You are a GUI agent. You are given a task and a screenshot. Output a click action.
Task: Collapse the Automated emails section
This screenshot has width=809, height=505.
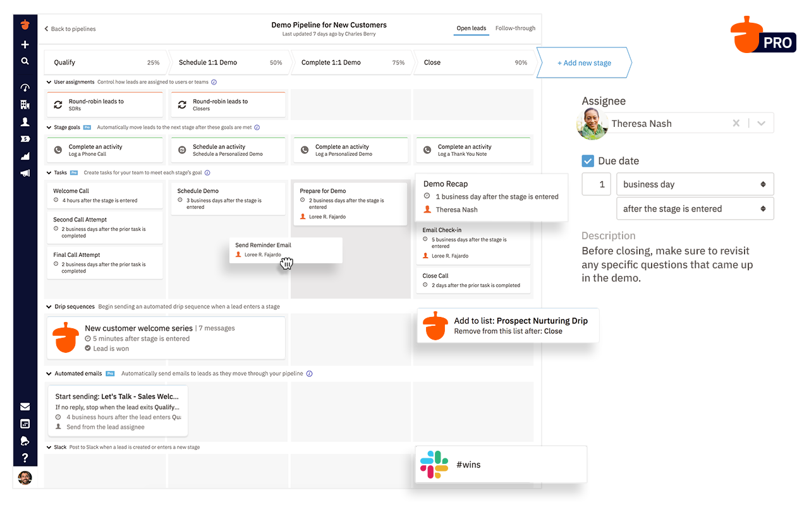(49, 374)
